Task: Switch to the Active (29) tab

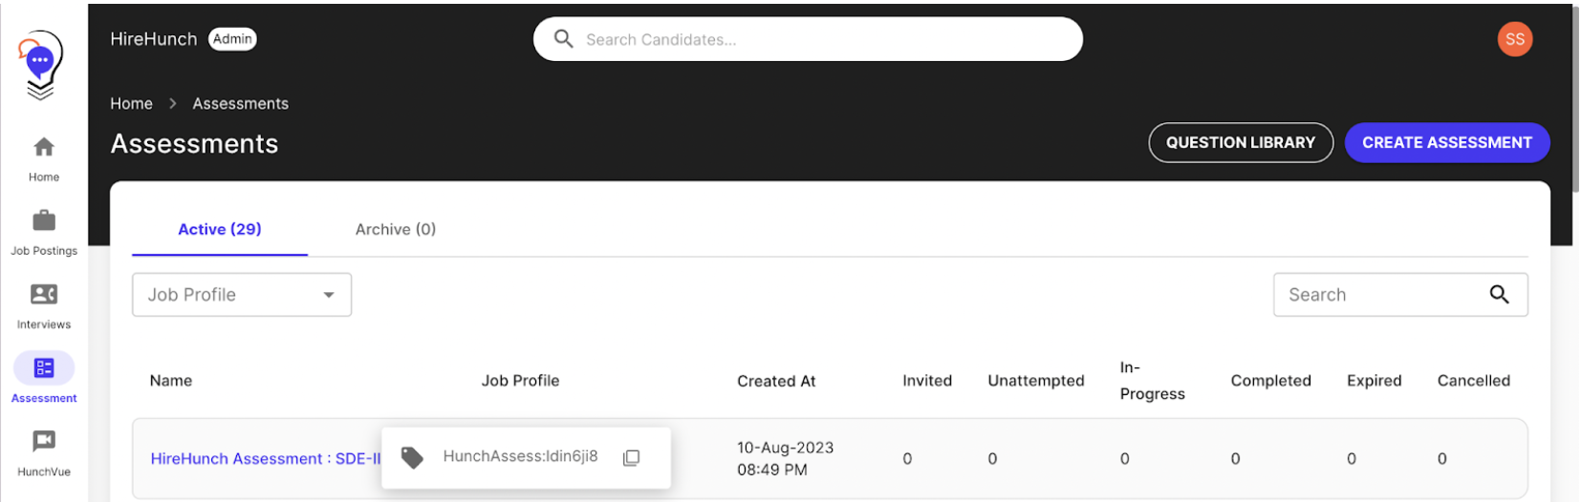Action: [x=219, y=229]
